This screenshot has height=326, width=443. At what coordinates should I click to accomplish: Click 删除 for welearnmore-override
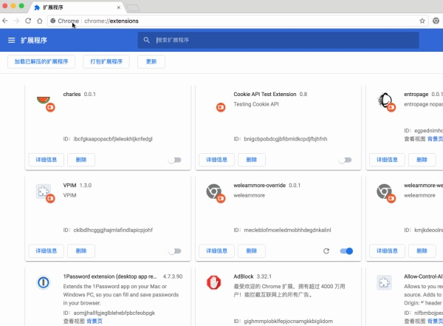tap(252, 251)
